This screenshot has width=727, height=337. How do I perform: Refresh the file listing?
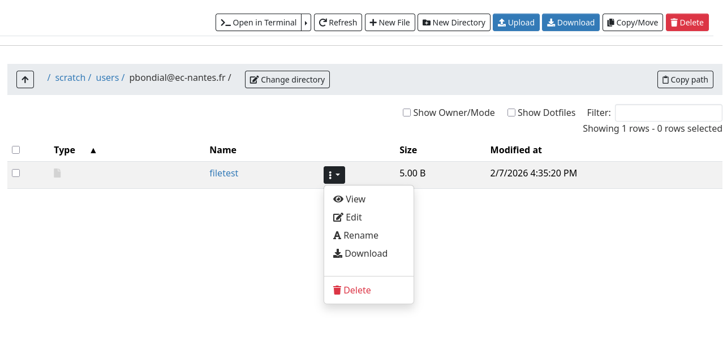pyautogui.click(x=338, y=23)
